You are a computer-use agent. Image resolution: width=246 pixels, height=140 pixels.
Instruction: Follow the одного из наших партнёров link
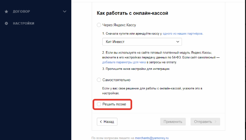pos(183,34)
